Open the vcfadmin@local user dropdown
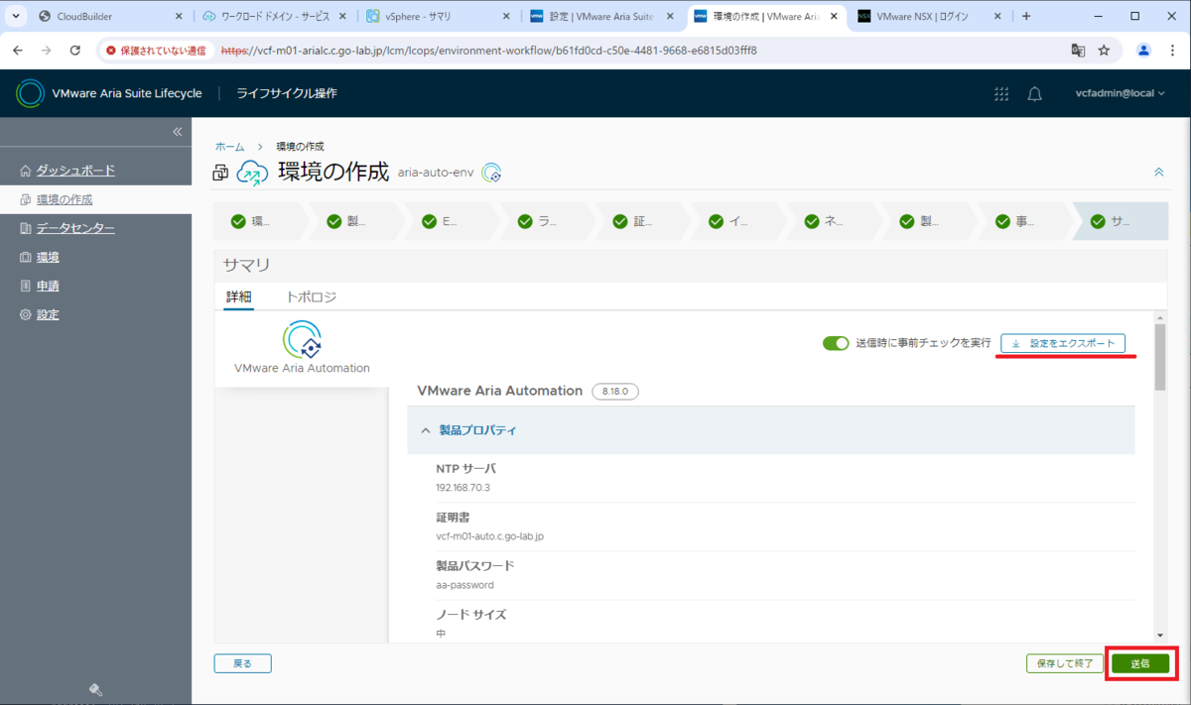This screenshot has height=705, width=1191. [1122, 93]
